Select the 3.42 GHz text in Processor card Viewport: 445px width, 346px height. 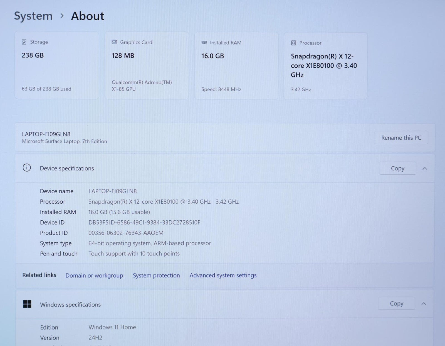coord(301,89)
